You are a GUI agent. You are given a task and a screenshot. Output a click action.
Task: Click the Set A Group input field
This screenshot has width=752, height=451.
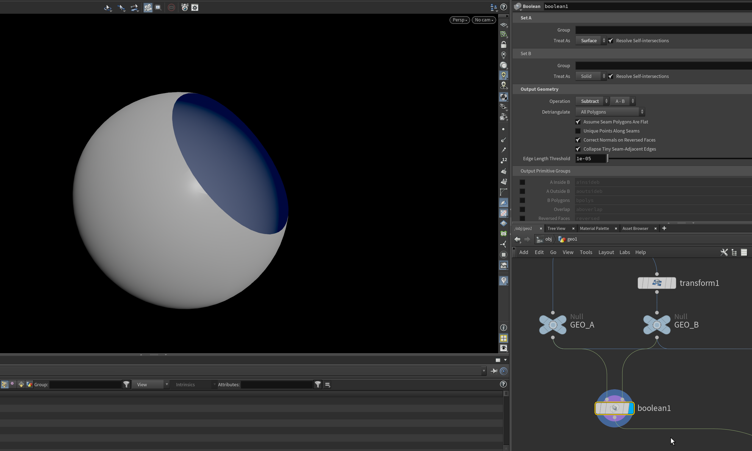pos(664,30)
